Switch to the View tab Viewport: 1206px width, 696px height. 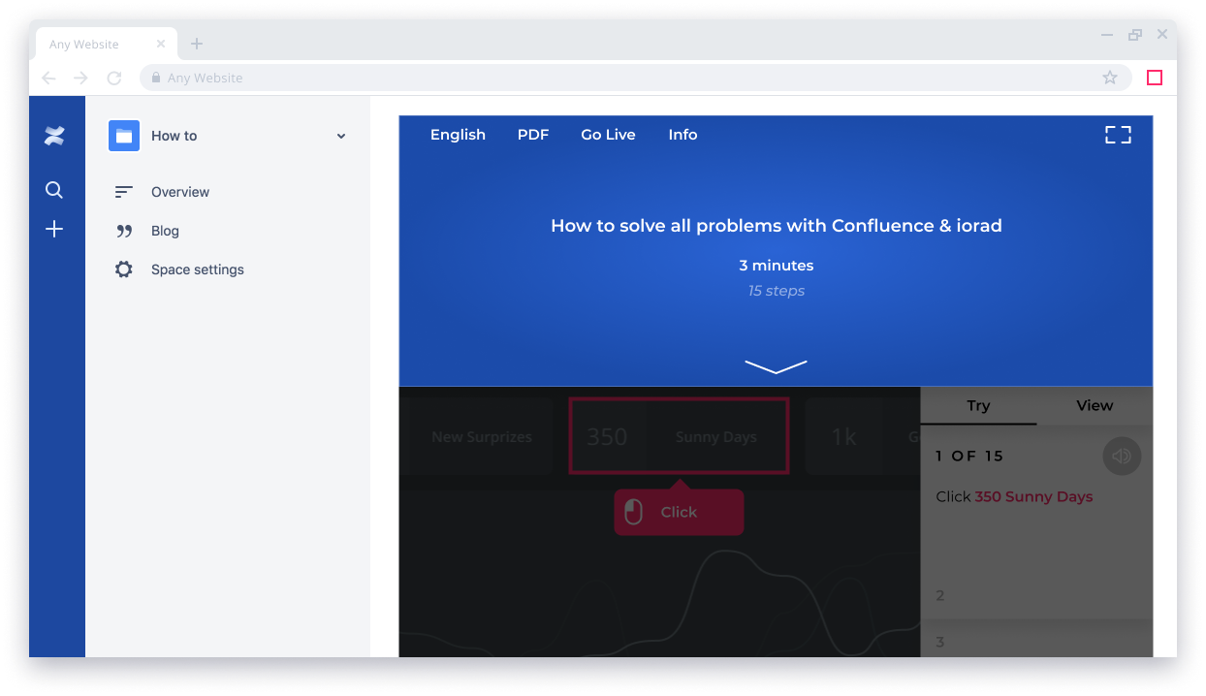(1095, 405)
